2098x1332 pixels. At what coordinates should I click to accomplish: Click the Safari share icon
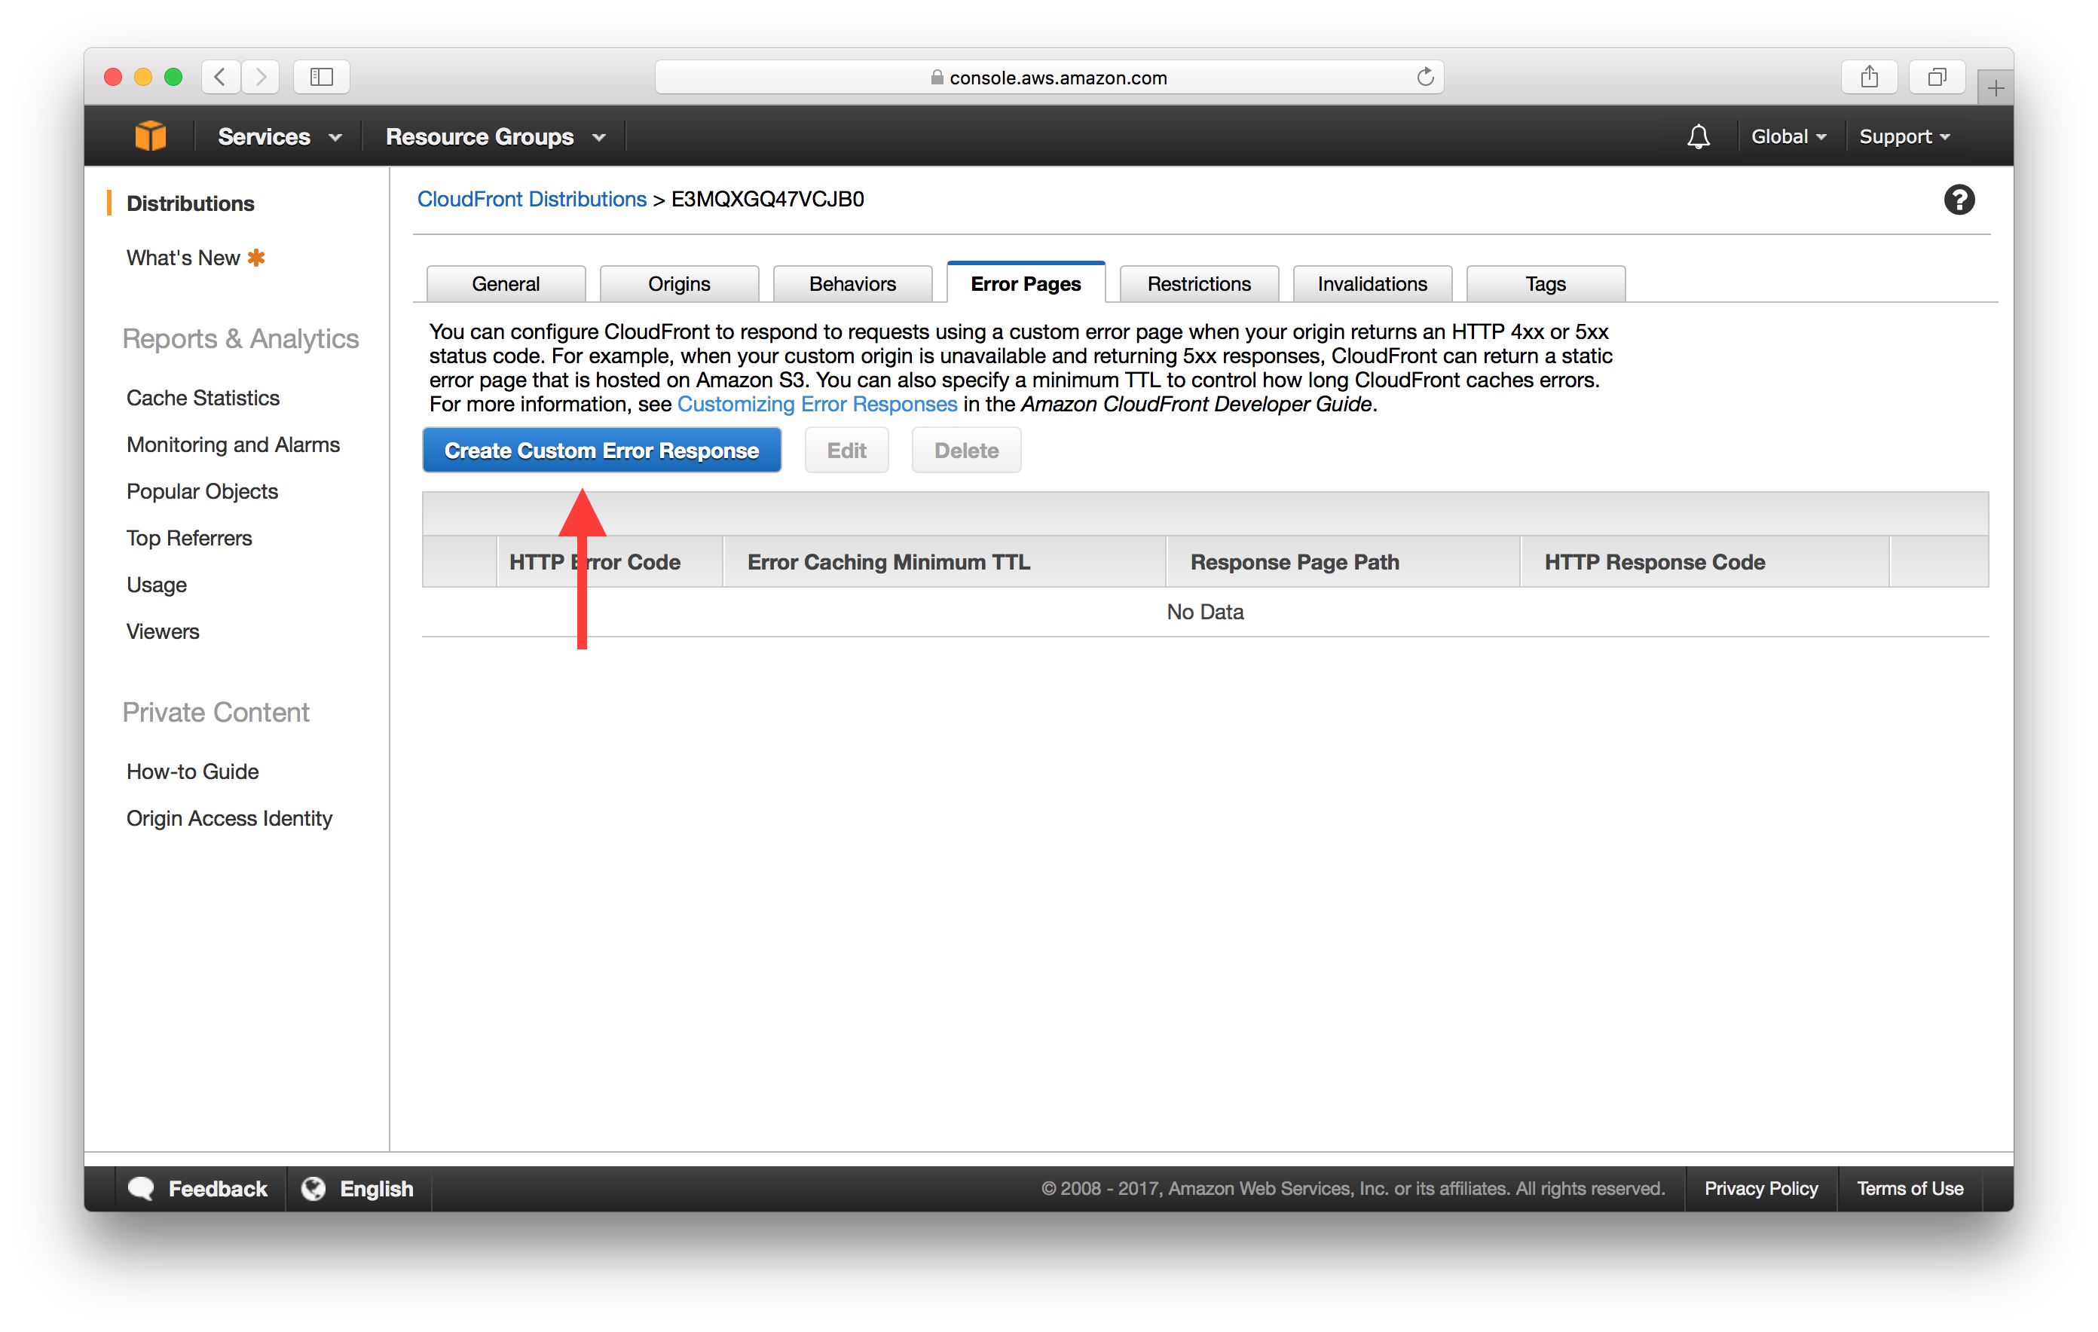(x=1869, y=78)
